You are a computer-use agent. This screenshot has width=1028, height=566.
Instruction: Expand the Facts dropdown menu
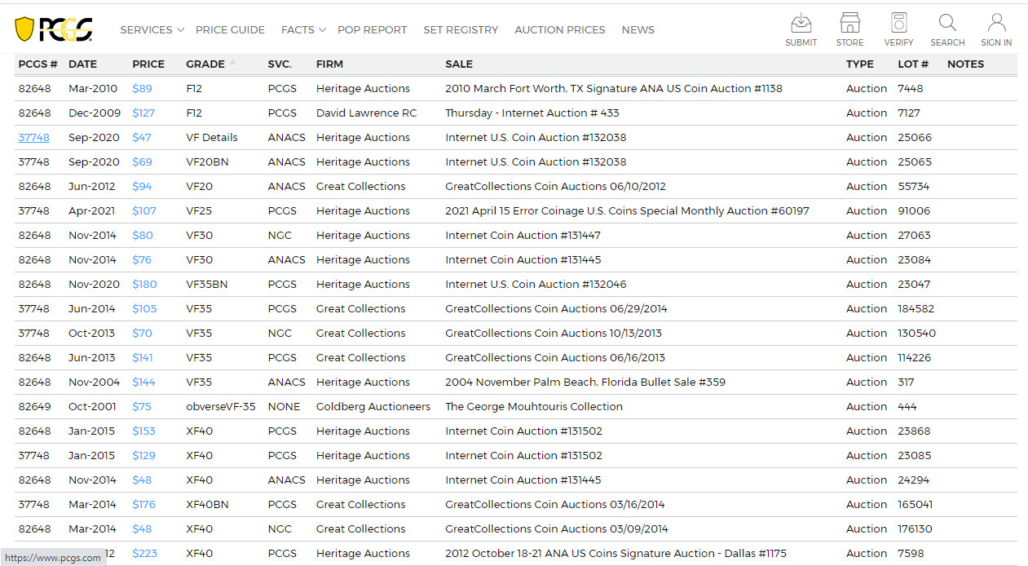(303, 29)
